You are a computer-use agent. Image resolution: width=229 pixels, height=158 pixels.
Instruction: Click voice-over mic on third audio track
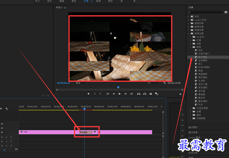[x=11, y=146]
